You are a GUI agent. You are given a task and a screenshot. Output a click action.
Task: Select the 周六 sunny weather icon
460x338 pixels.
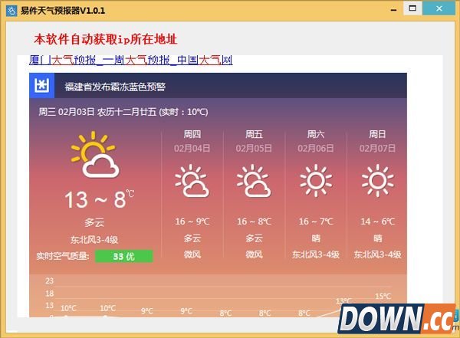[x=316, y=180]
